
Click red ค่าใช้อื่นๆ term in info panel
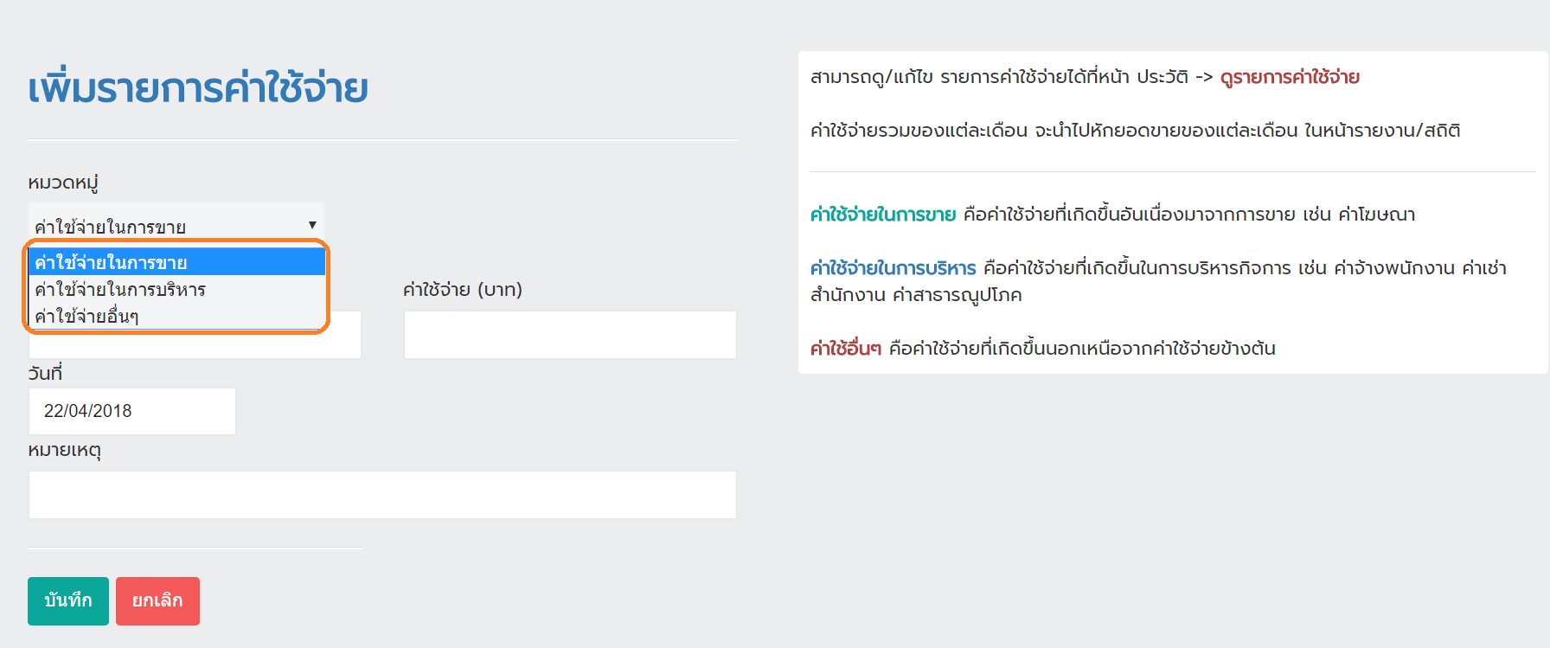(x=845, y=349)
